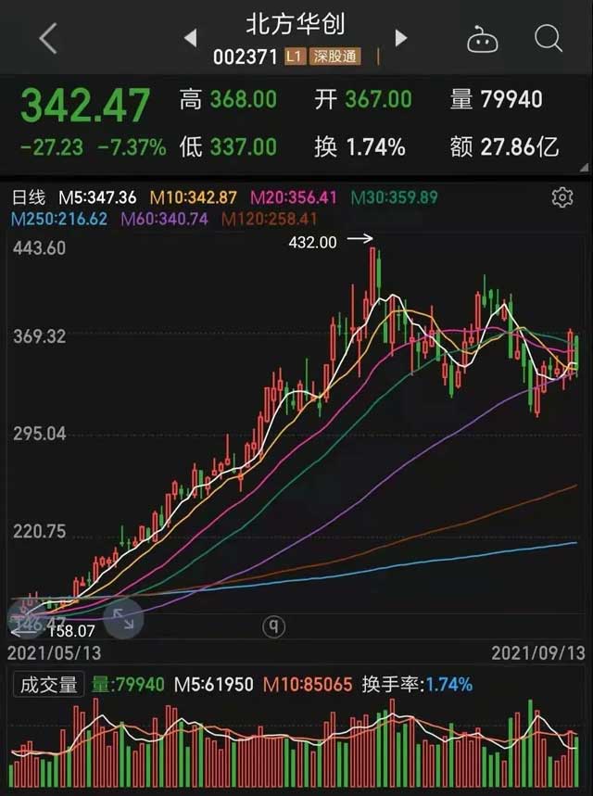The height and width of the screenshot is (796, 593).
Task: Tap the end date 2021/09/13
Action: tap(538, 653)
